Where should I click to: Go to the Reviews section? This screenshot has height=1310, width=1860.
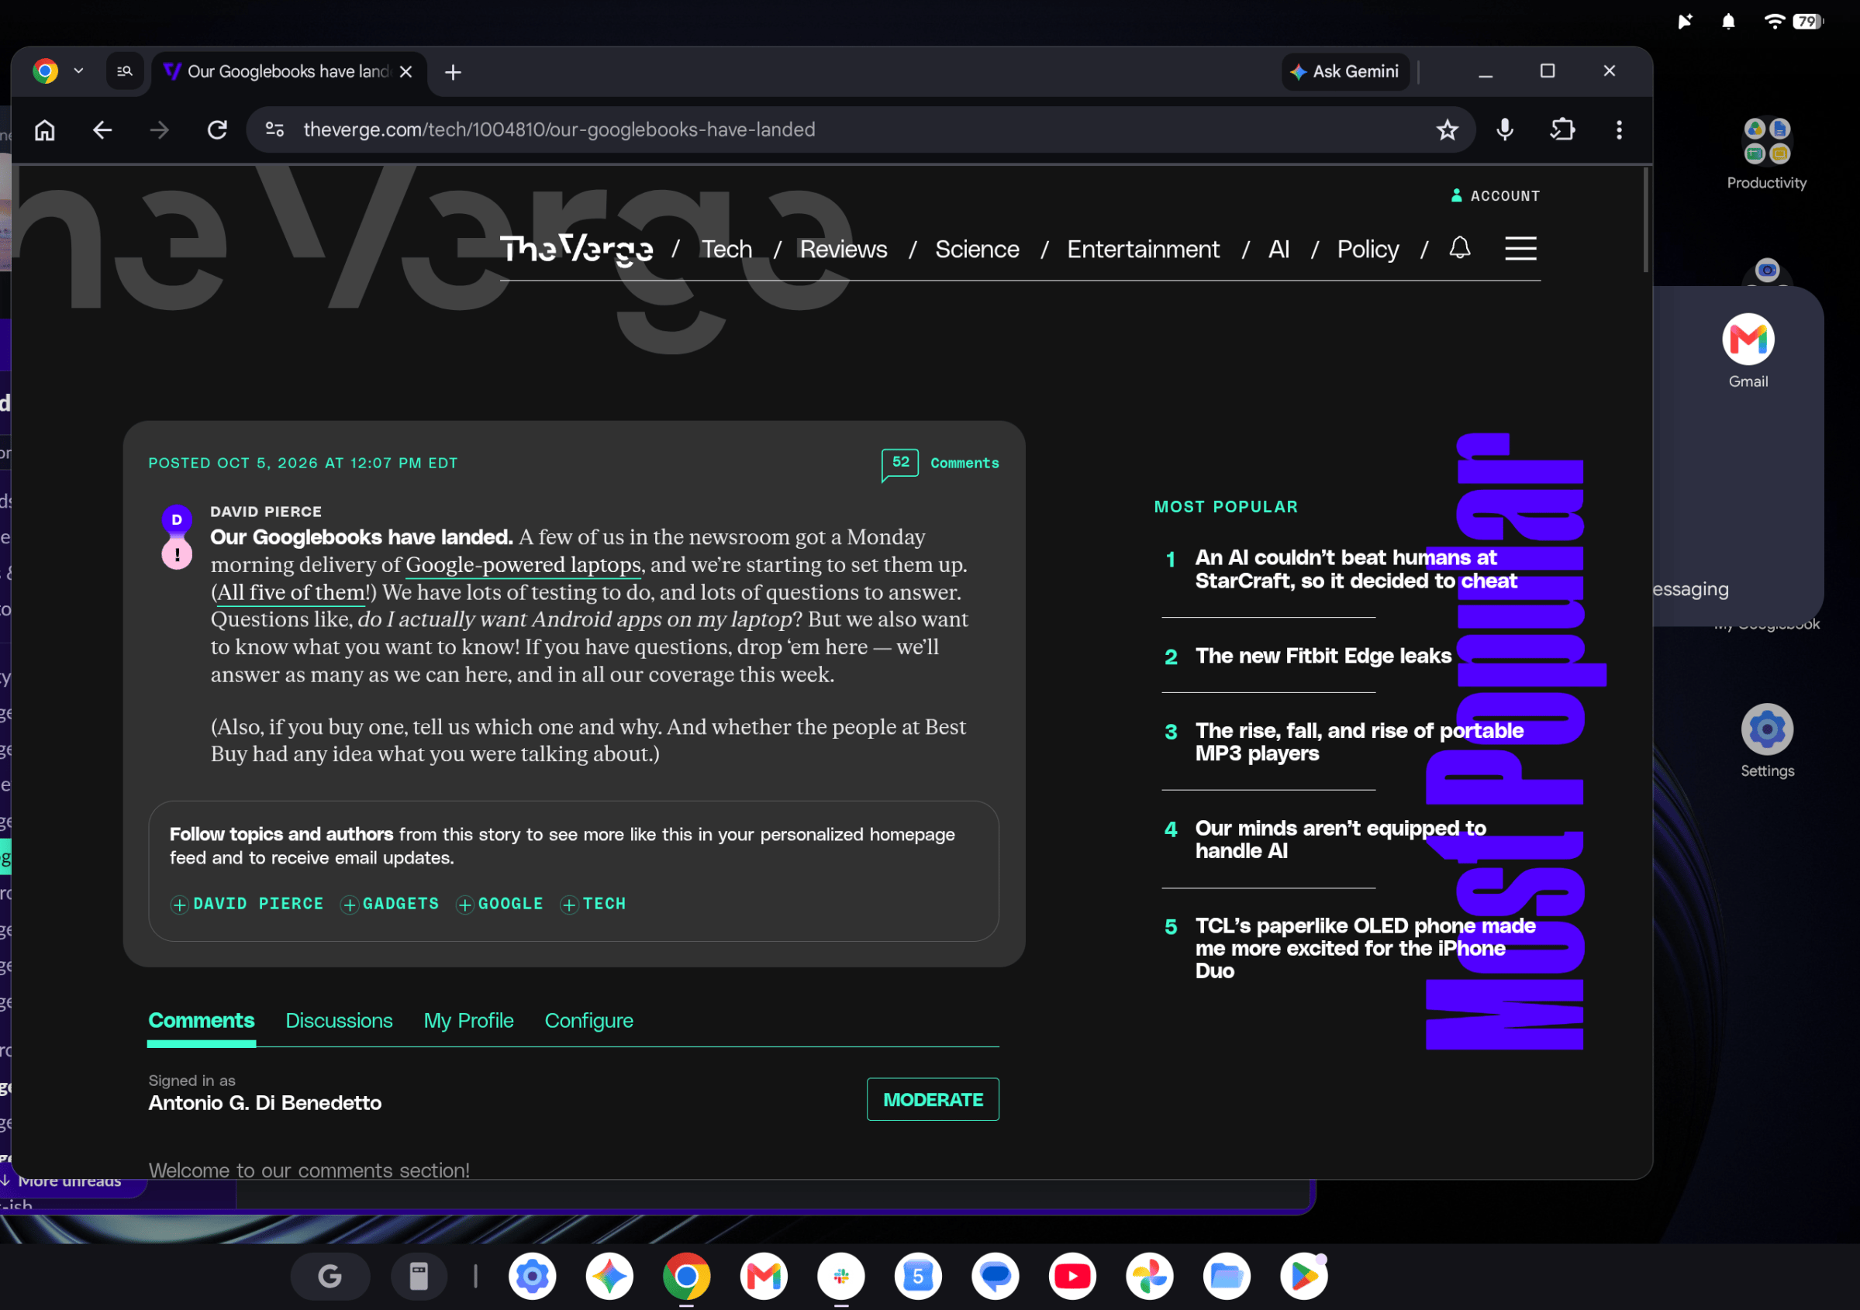pyautogui.click(x=844, y=249)
